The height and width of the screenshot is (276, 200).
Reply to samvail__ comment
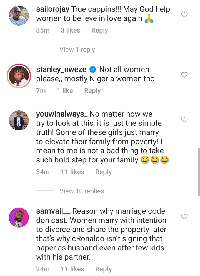click(104, 269)
